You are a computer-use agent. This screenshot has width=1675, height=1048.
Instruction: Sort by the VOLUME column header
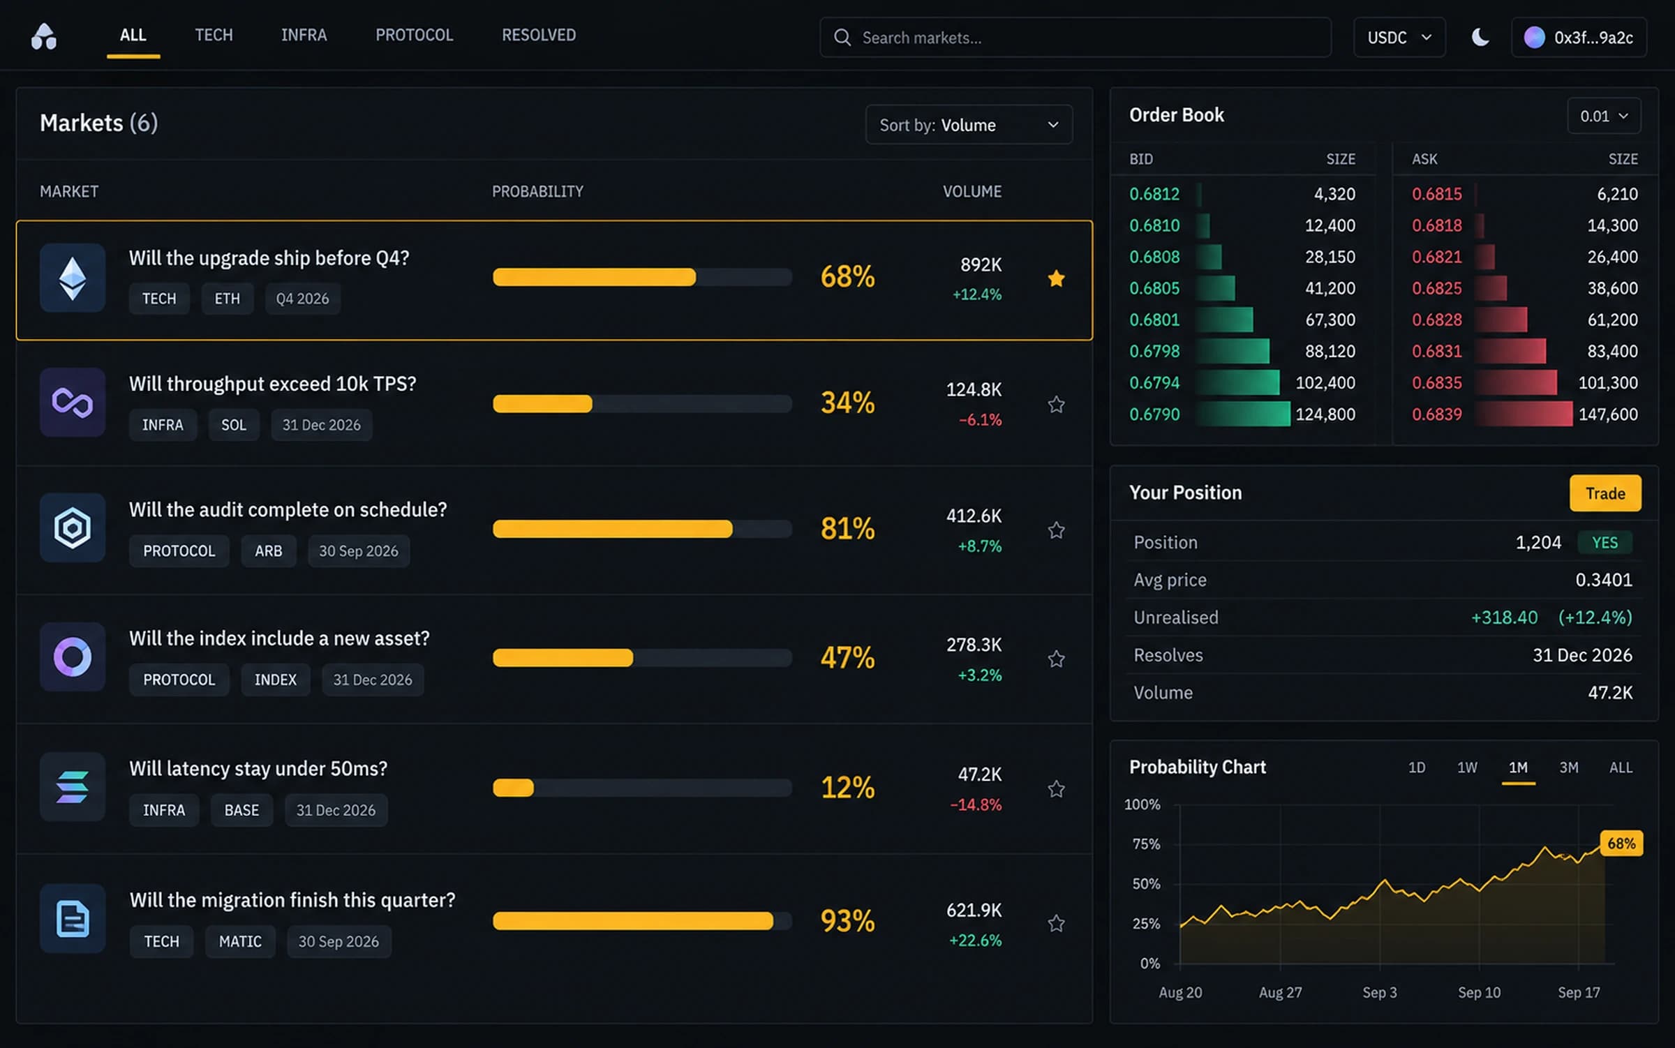(x=972, y=191)
